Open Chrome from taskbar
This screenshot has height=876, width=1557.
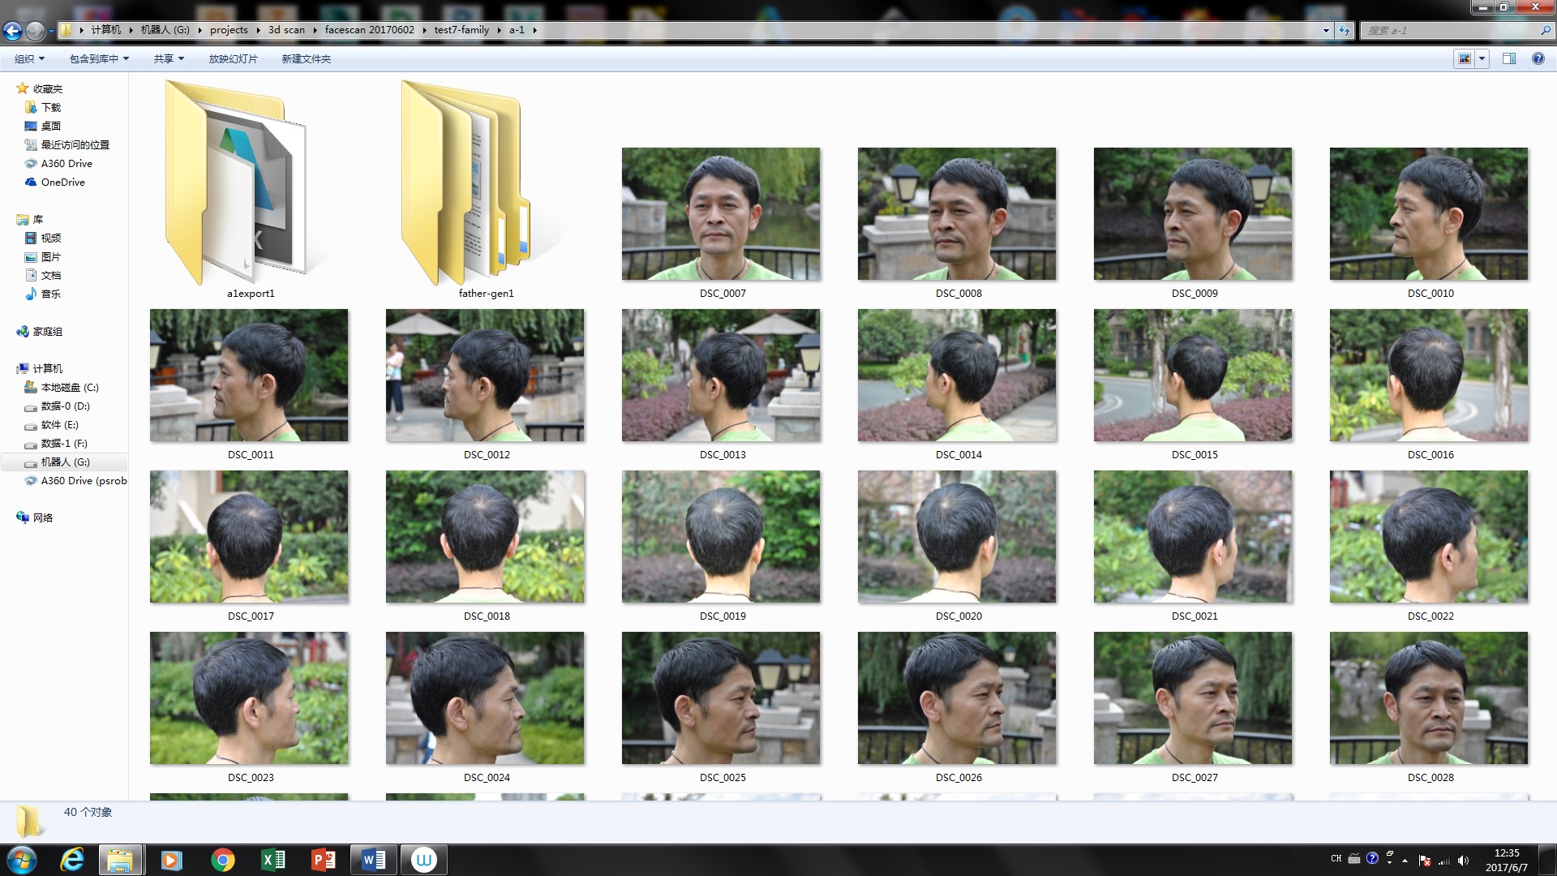[x=222, y=860]
